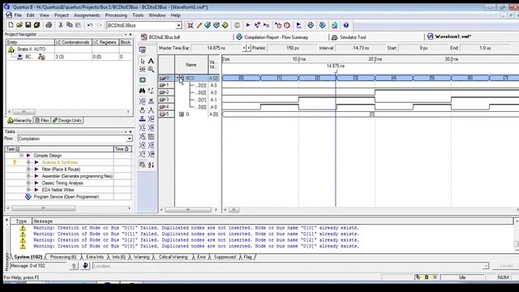
Task: Apply Uninitialized (U) value
Action: pyautogui.click(x=143, y=101)
